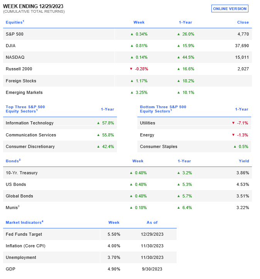The image size is (260, 279).
Task: Select the Information Technology sector row
Action: 60,123
